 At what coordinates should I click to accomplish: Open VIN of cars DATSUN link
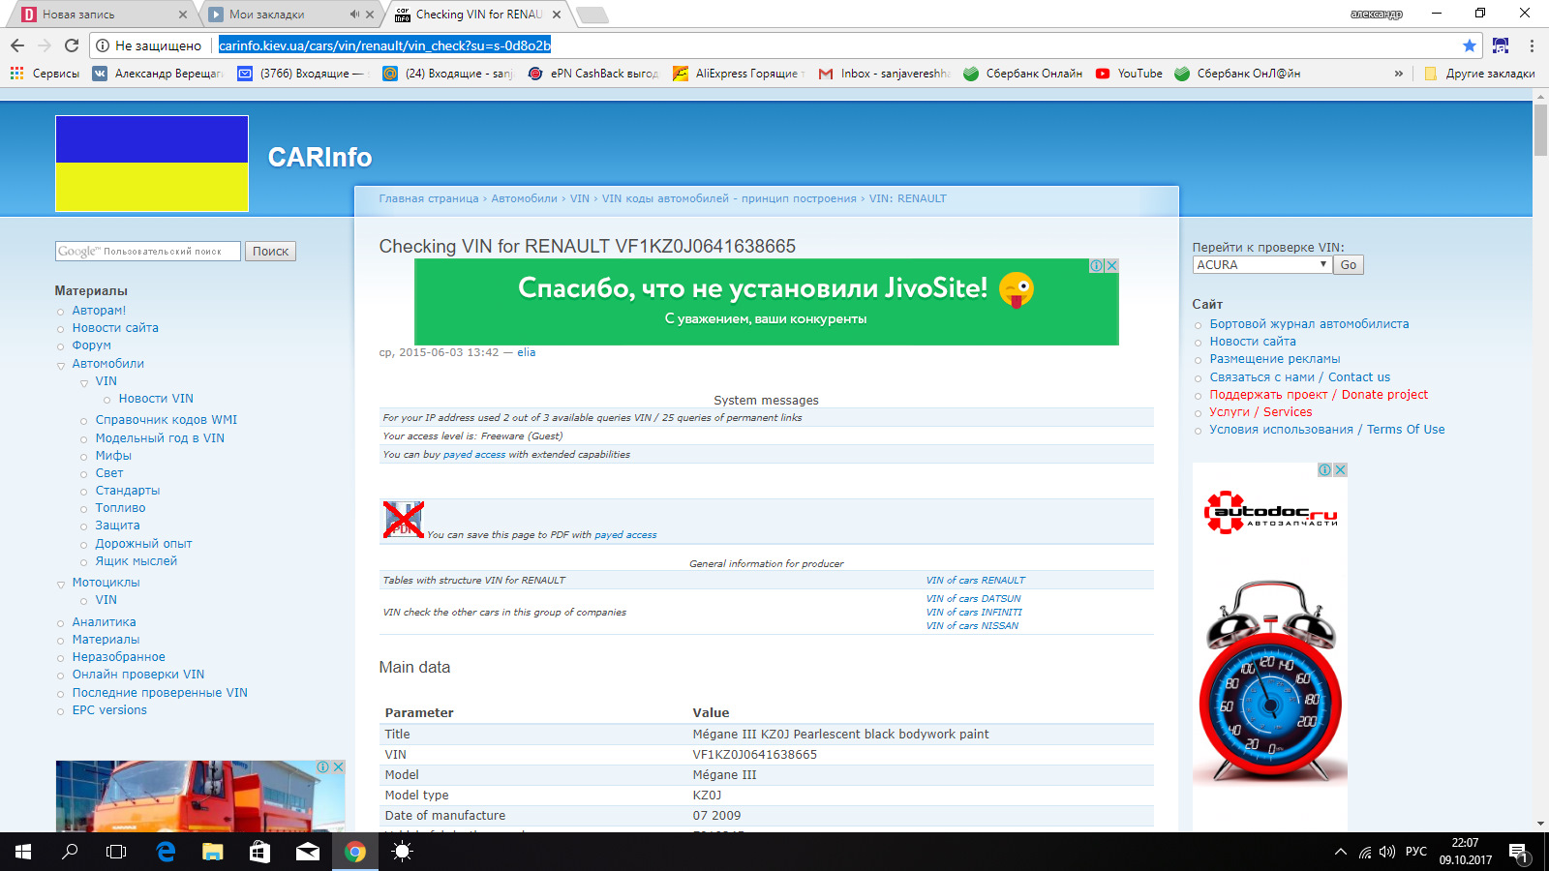click(973, 599)
